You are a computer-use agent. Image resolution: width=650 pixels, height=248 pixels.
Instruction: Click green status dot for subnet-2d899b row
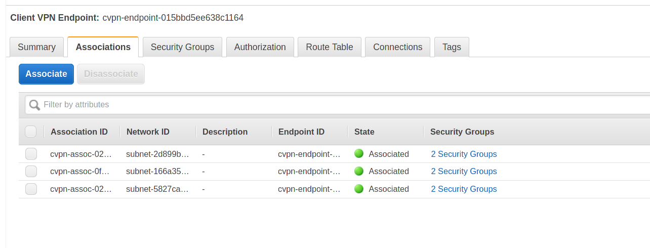[x=359, y=154]
